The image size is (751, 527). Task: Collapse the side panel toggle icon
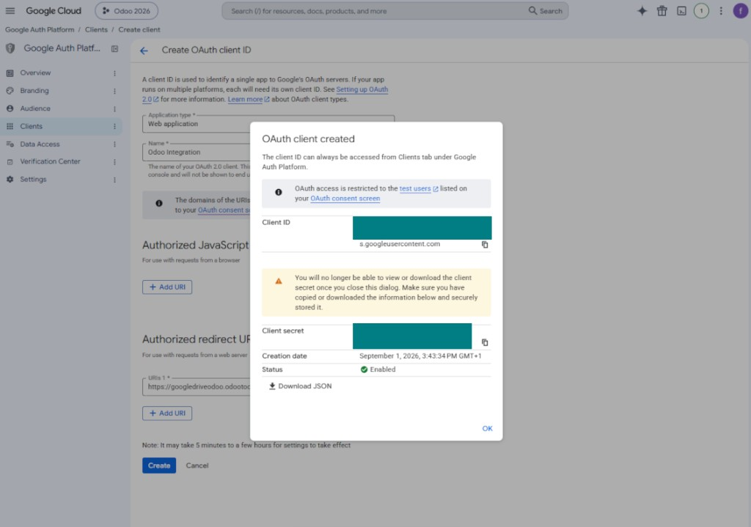tap(114, 49)
